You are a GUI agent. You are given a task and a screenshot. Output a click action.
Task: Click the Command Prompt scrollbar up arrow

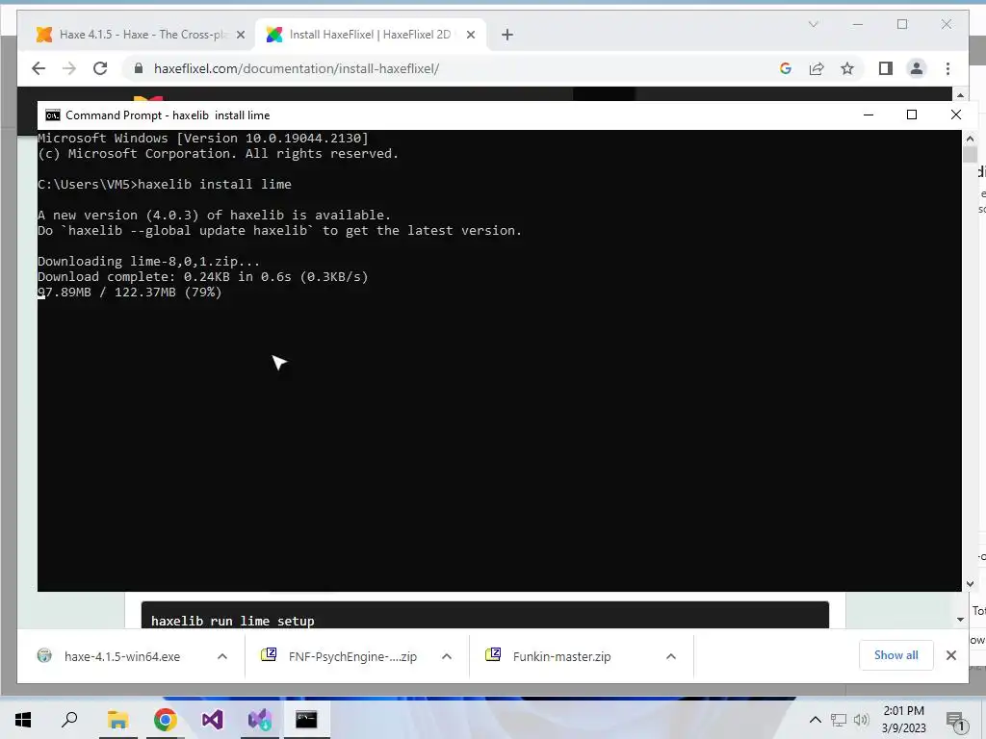pyautogui.click(x=970, y=139)
